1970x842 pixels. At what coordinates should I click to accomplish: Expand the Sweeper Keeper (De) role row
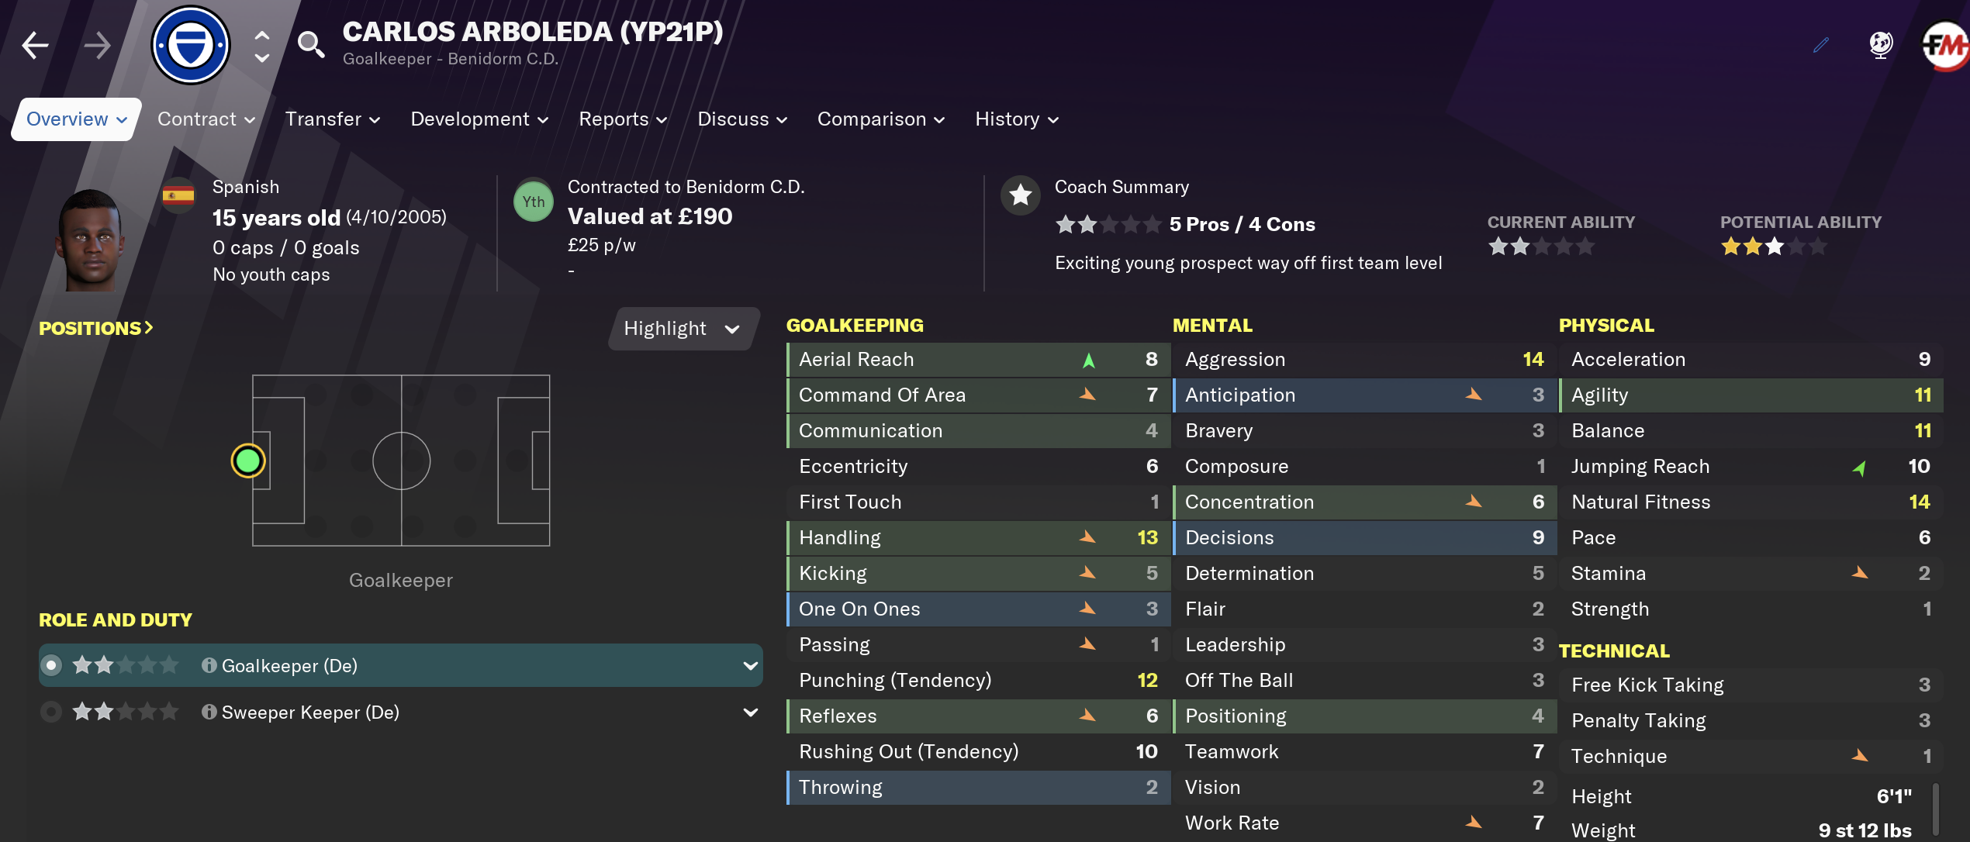pos(750,712)
